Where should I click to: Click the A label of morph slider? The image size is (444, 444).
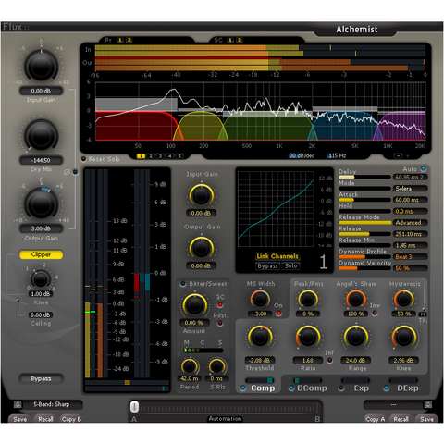click(x=134, y=419)
